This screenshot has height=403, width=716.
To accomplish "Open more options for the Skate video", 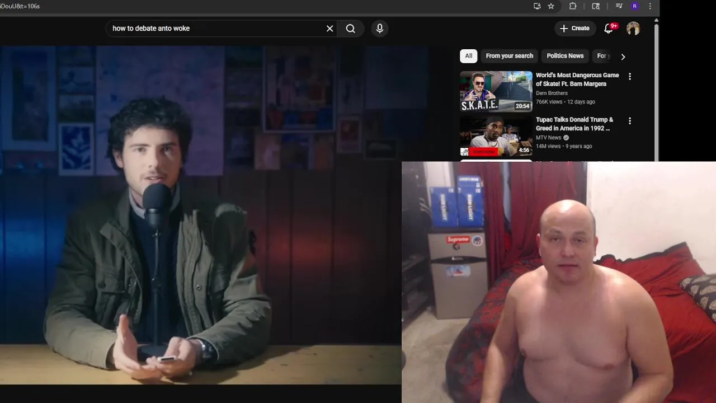I will click(630, 77).
